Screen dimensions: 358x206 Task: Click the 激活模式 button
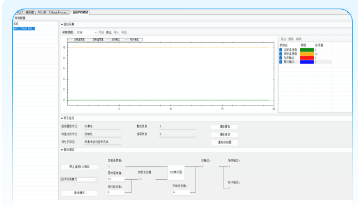click(80, 193)
